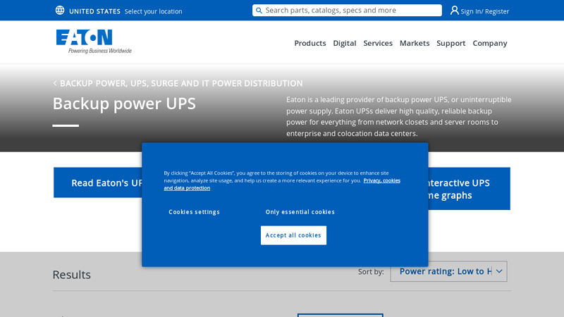Open the Products menu
Viewport: 564px width, 317px height.
310,43
